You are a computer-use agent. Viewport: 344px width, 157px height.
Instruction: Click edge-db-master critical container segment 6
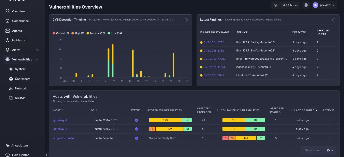point(225,138)
